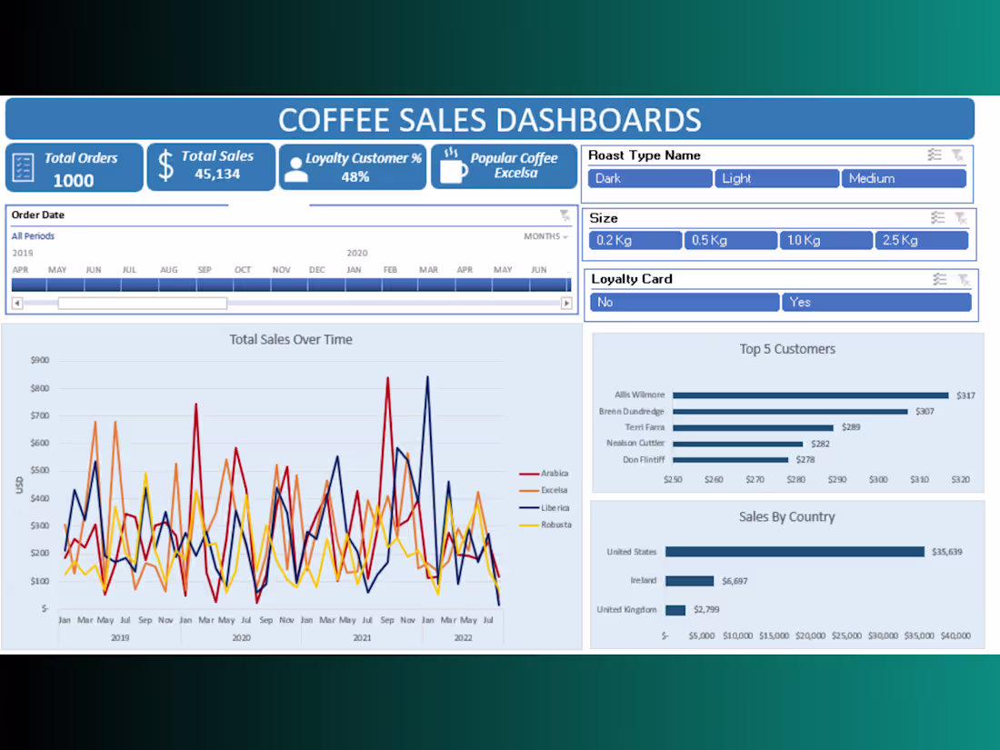This screenshot has width=1000, height=750.
Task: Click the United States sales bar
Action: tap(795, 552)
